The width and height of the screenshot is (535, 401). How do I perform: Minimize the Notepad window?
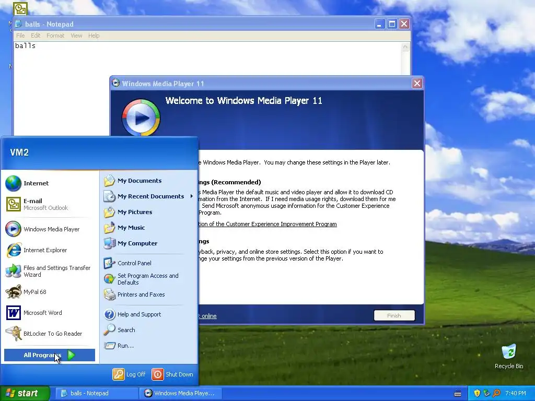(380, 24)
